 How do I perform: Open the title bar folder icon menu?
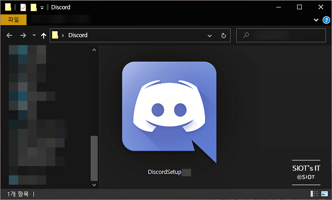point(8,7)
